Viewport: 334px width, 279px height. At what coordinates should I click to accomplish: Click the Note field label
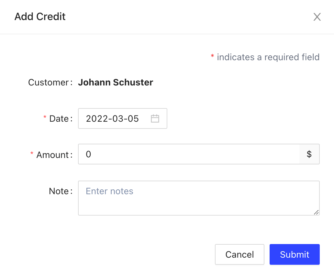pos(59,191)
